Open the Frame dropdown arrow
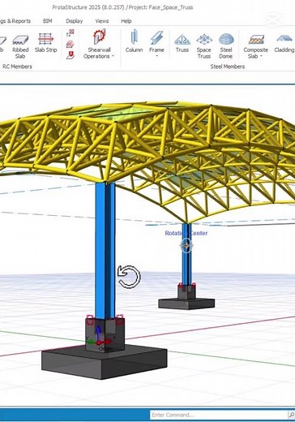The width and height of the screenshot is (295, 422). coord(156,56)
